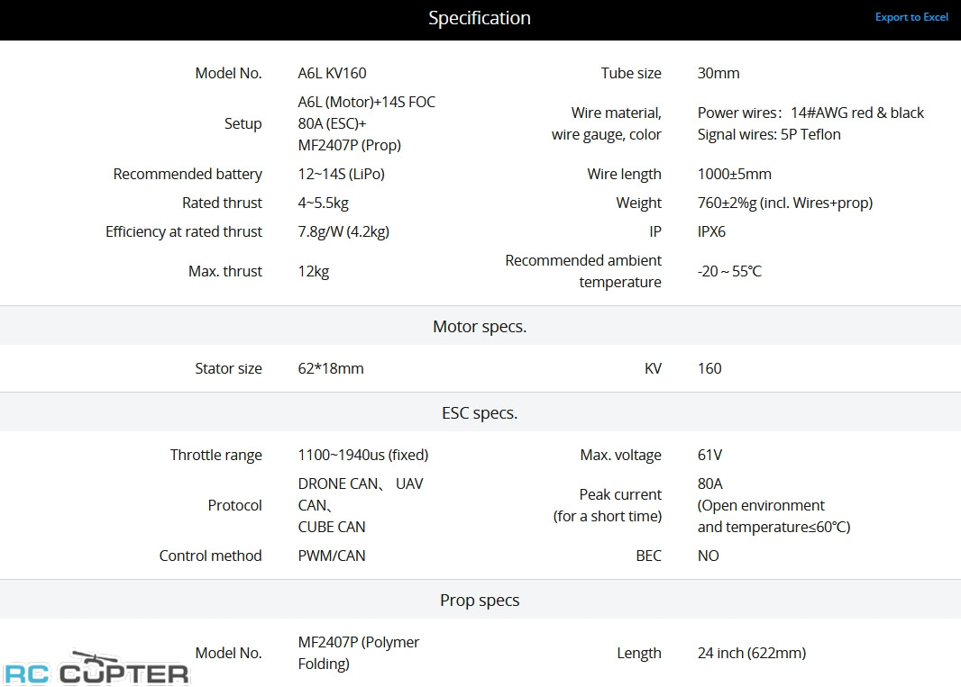
Task: Click the IPX6 rating value
Action: click(711, 231)
